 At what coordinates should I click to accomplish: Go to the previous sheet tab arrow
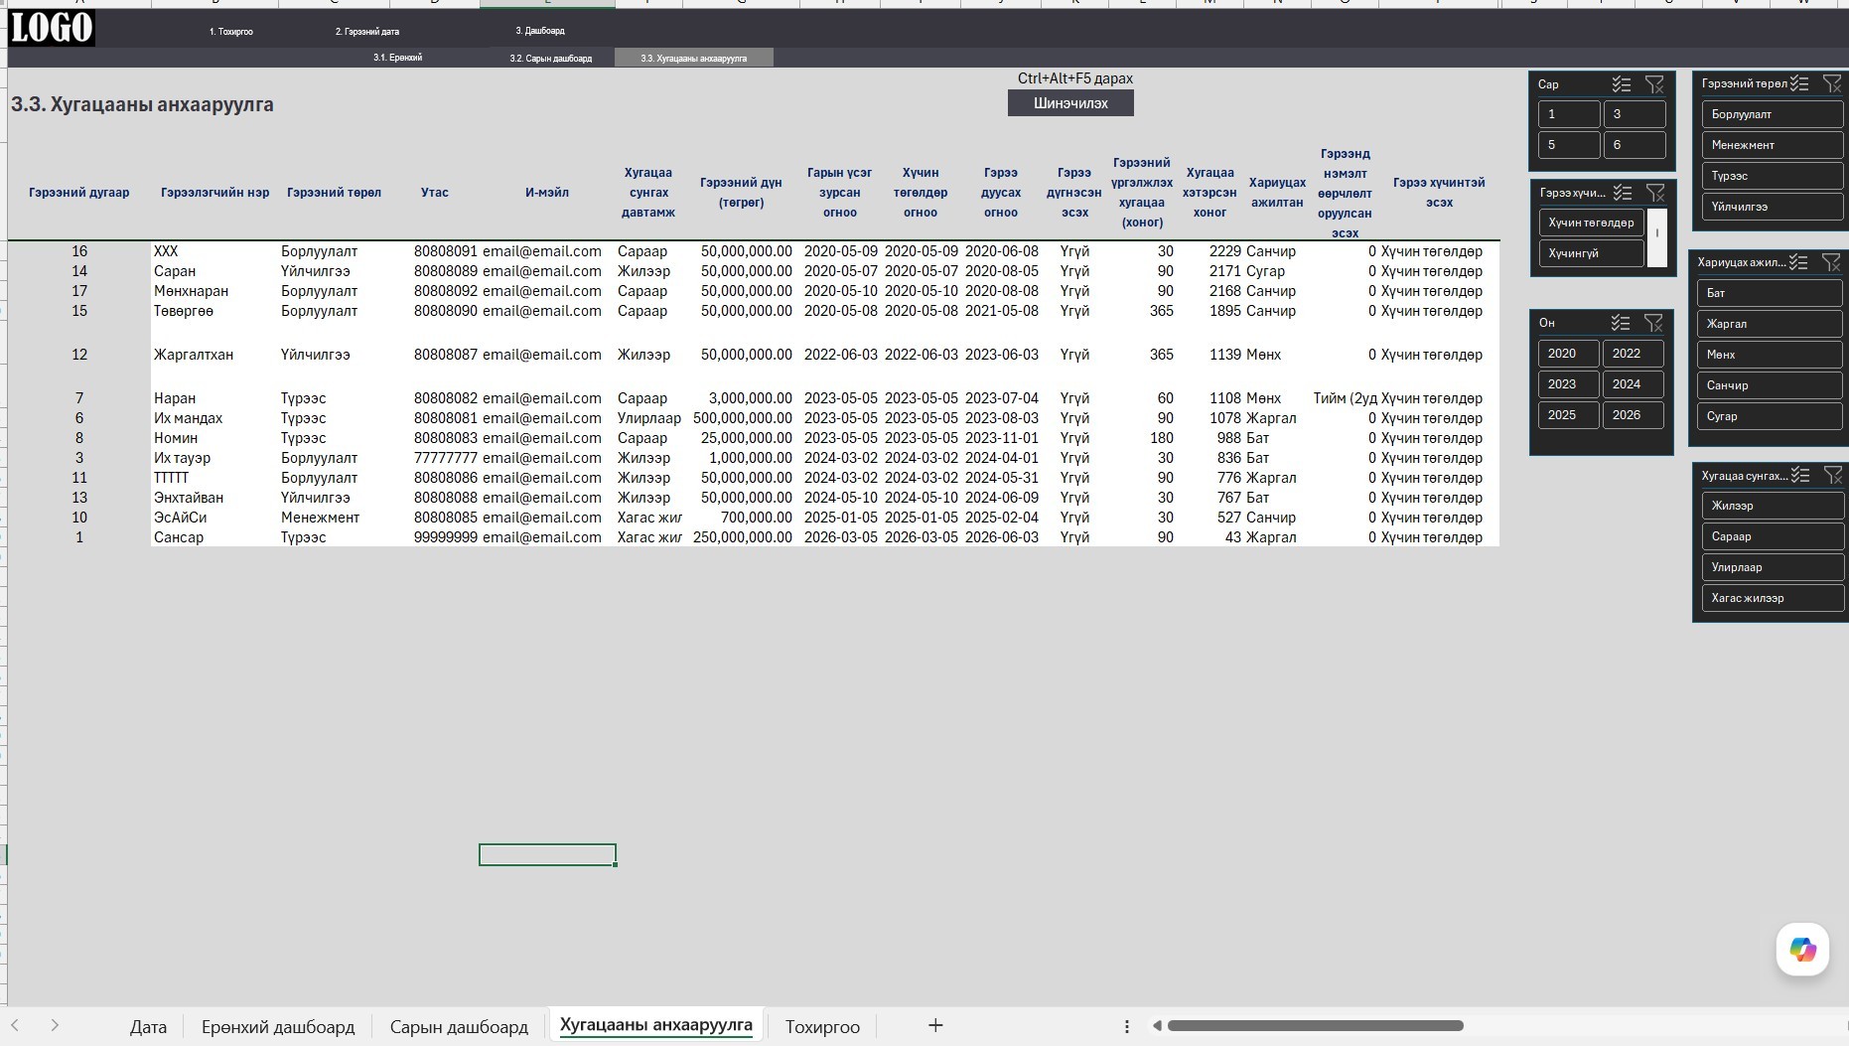15,1025
